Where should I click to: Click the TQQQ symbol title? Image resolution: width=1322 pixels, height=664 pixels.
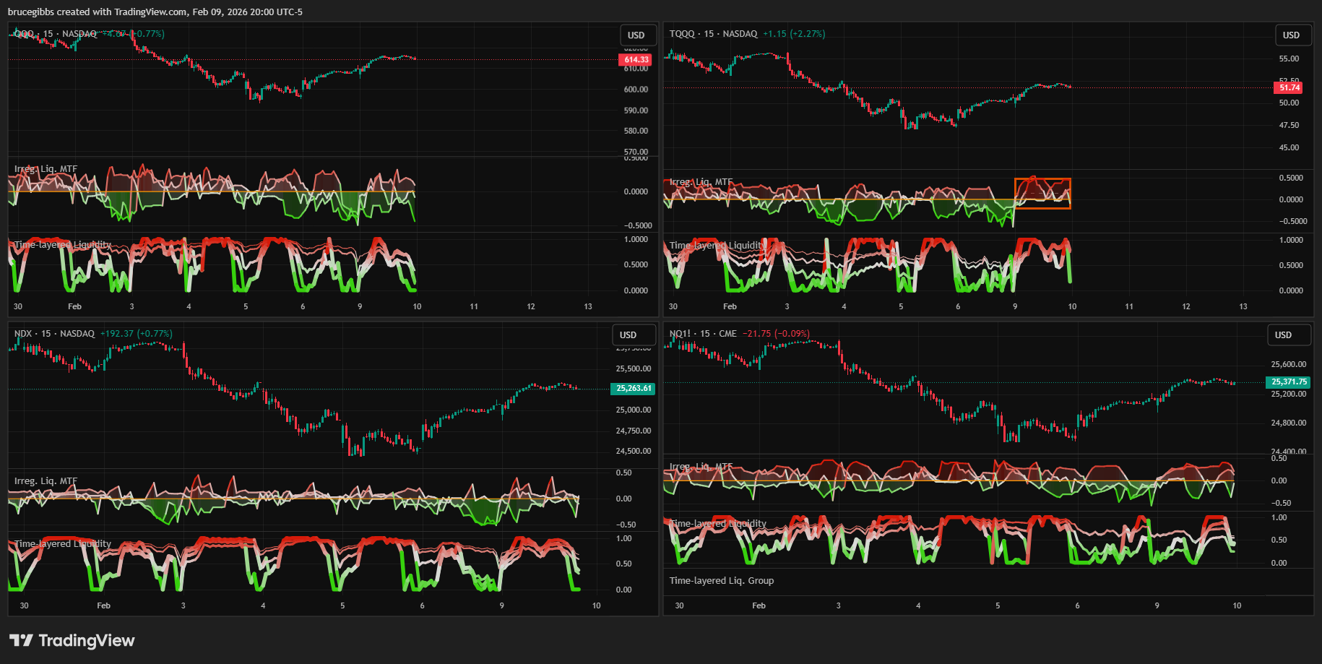(x=682, y=34)
